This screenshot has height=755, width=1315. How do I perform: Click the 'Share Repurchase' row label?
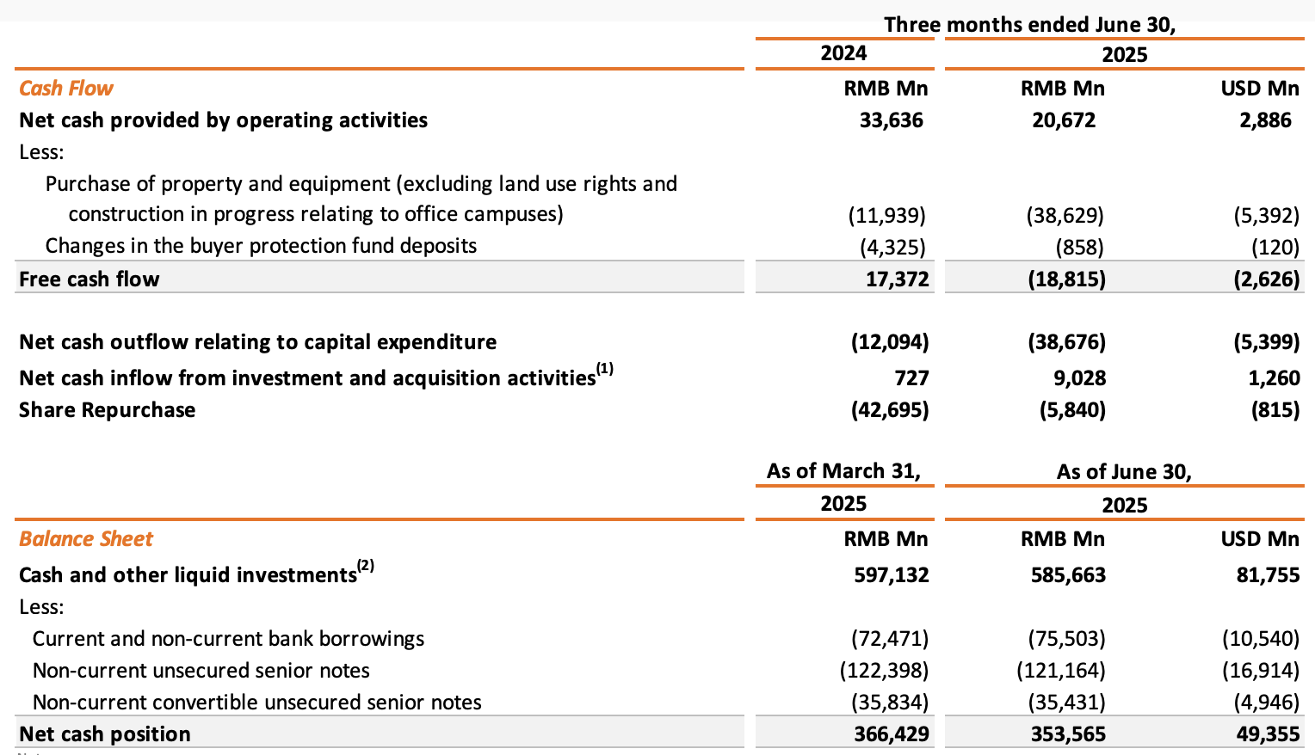(108, 410)
